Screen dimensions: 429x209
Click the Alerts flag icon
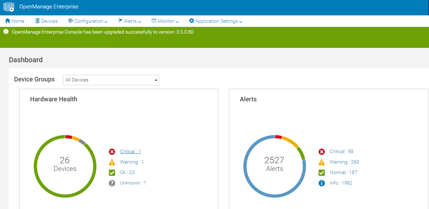tap(120, 21)
